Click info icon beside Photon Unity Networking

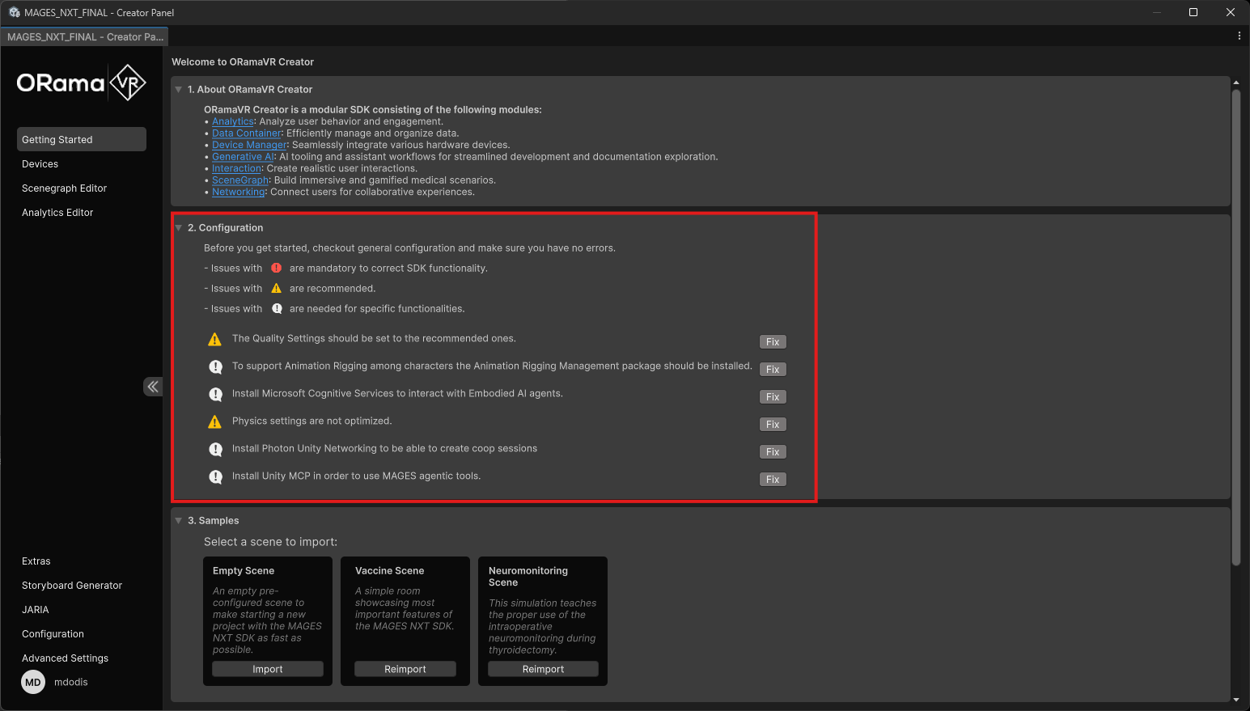coord(215,450)
